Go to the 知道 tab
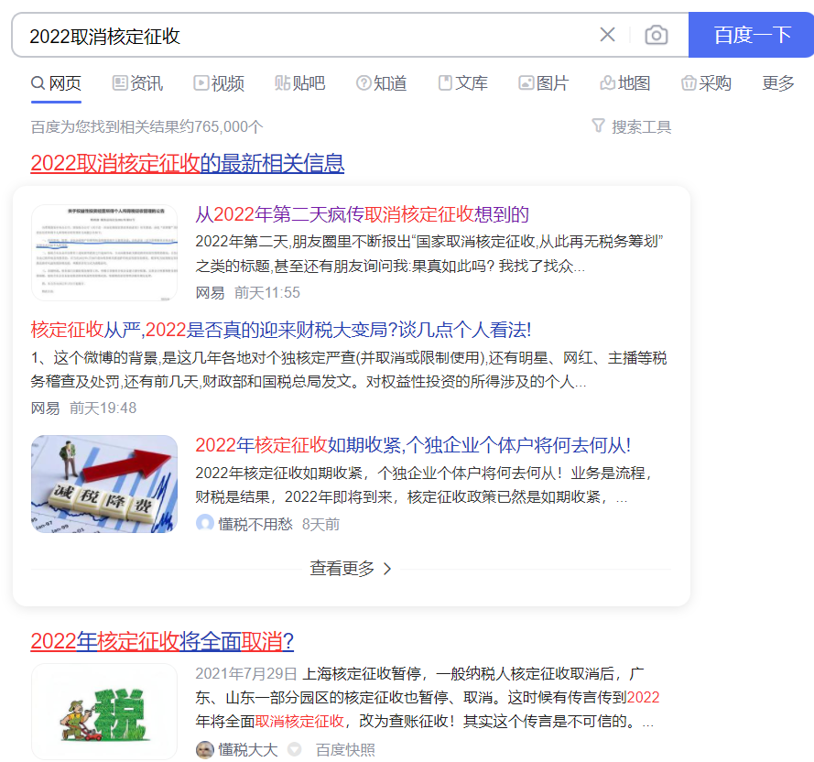Screen dimensions: 814x762 [381, 83]
